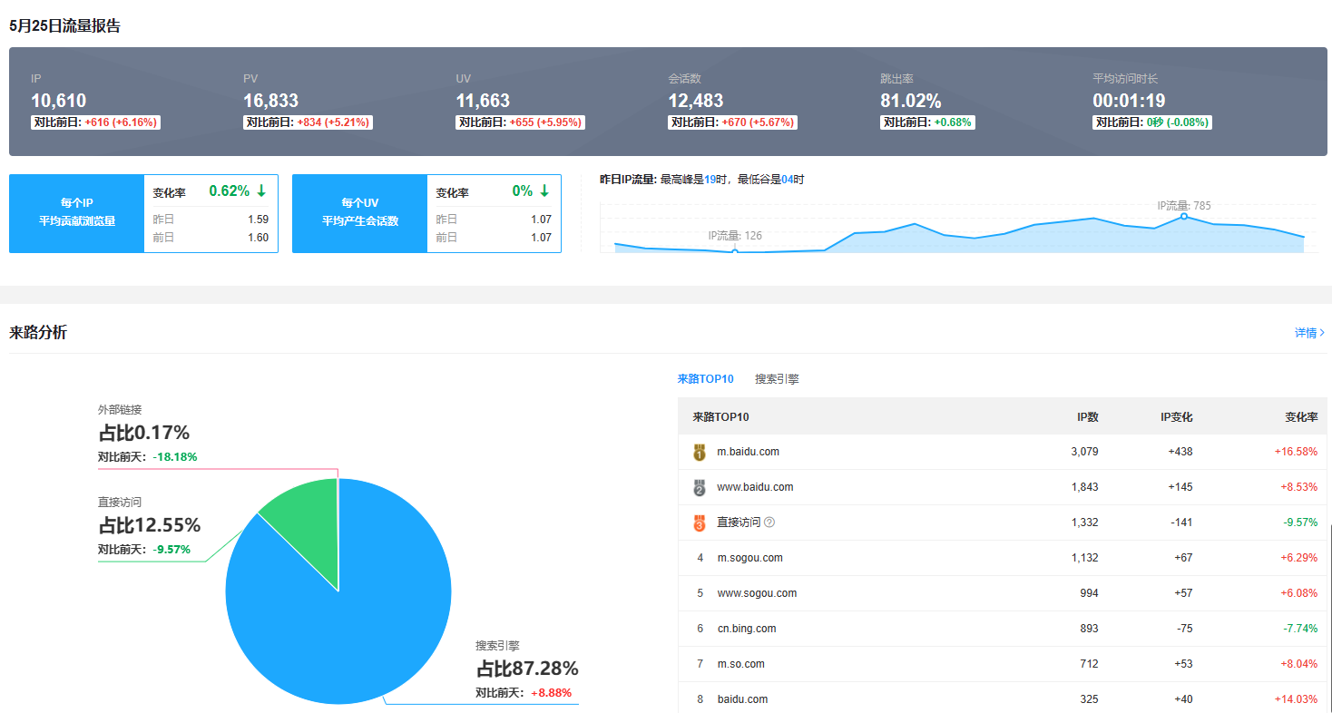This screenshot has height=713, width=1332.
Task: Click the 对比前日 0秒 badge
Action: click(1152, 122)
